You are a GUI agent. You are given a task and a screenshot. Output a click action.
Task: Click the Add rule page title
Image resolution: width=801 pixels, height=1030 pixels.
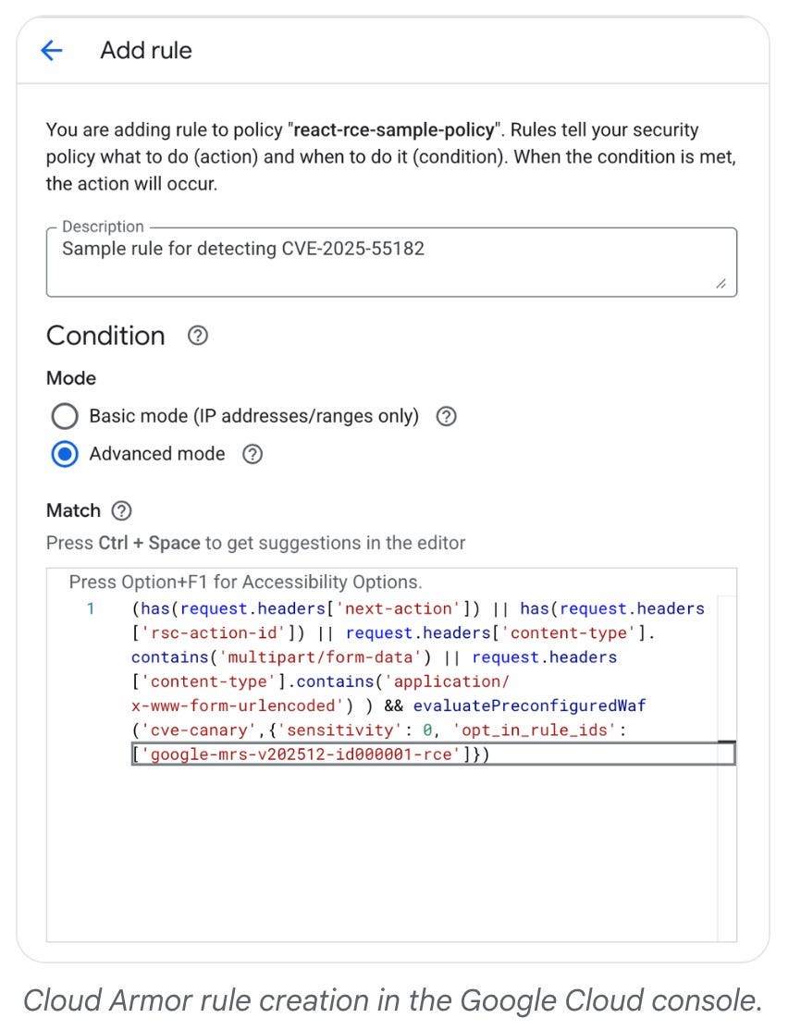coord(146,51)
